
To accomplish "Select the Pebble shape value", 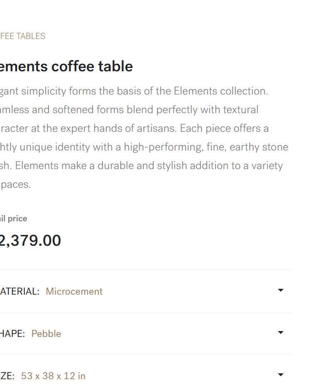I will (46, 334).
